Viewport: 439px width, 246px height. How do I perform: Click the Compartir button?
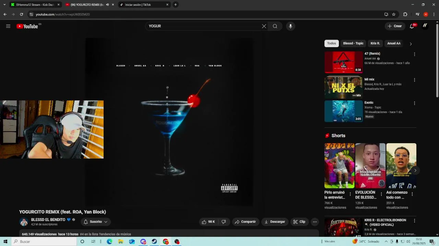click(x=245, y=222)
